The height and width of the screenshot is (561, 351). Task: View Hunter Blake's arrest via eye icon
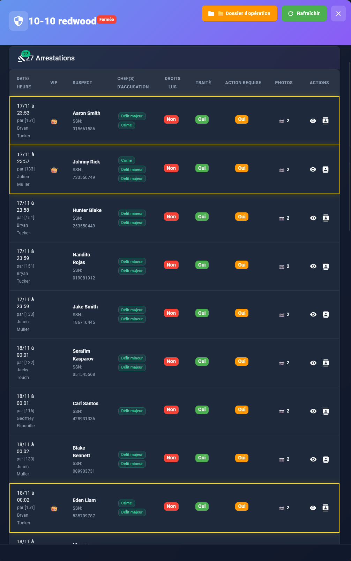coord(313,218)
